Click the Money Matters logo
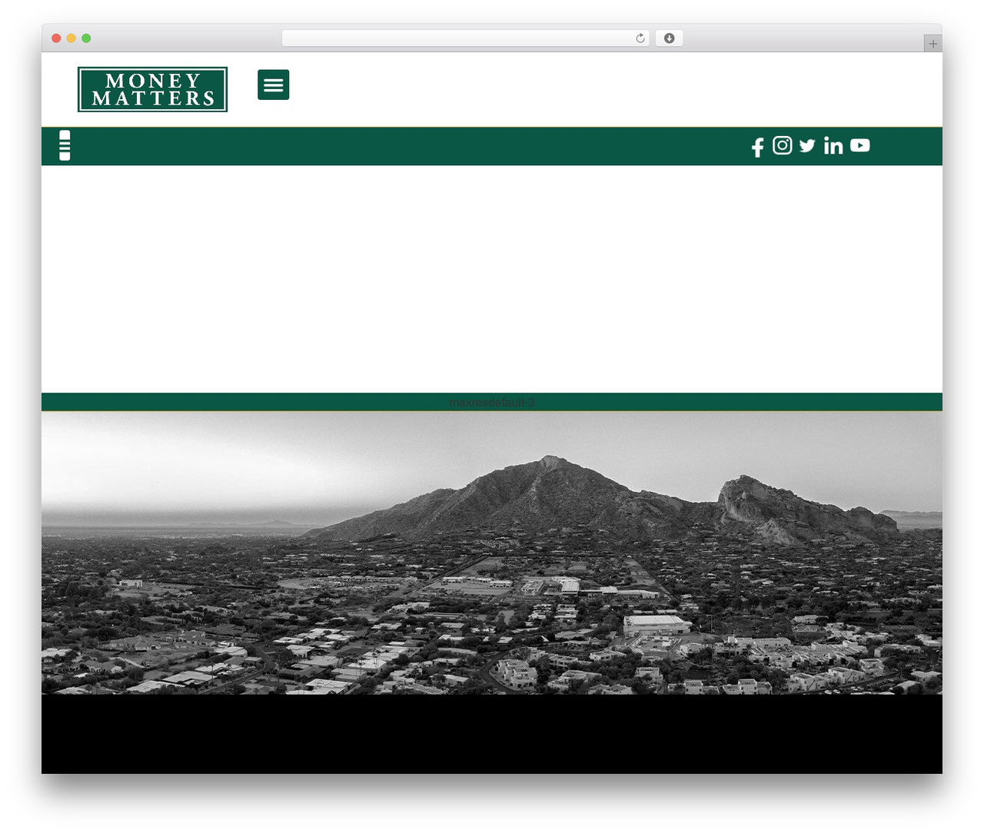This screenshot has width=984, height=833. pos(152,89)
